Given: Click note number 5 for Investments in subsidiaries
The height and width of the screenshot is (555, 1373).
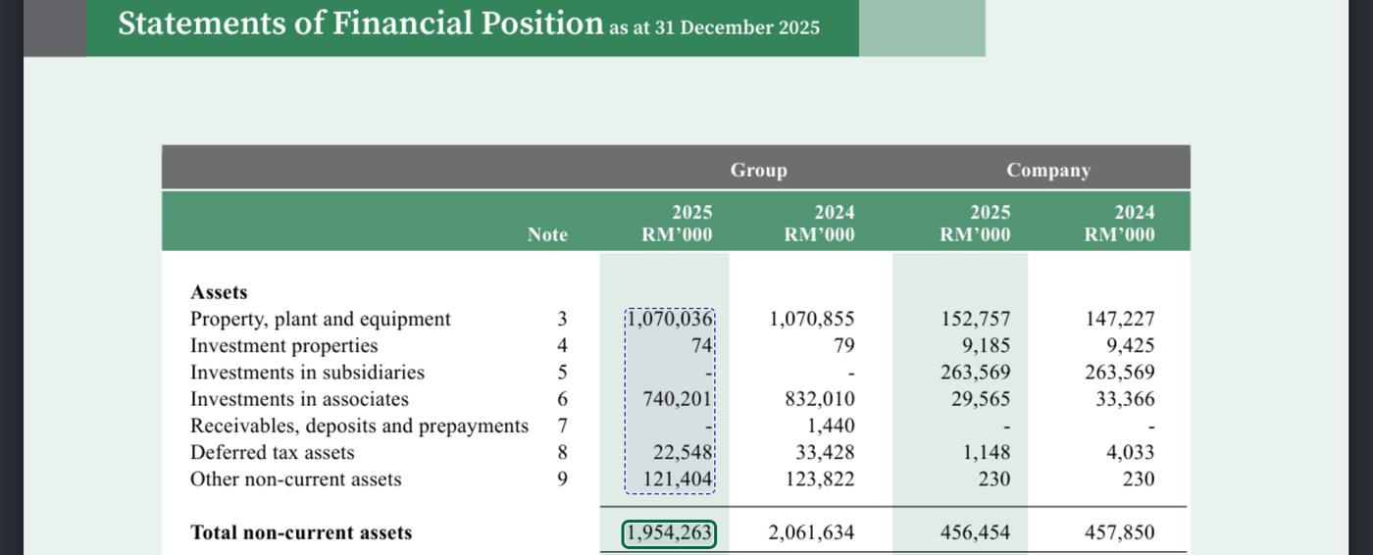Looking at the screenshot, I should tap(562, 373).
